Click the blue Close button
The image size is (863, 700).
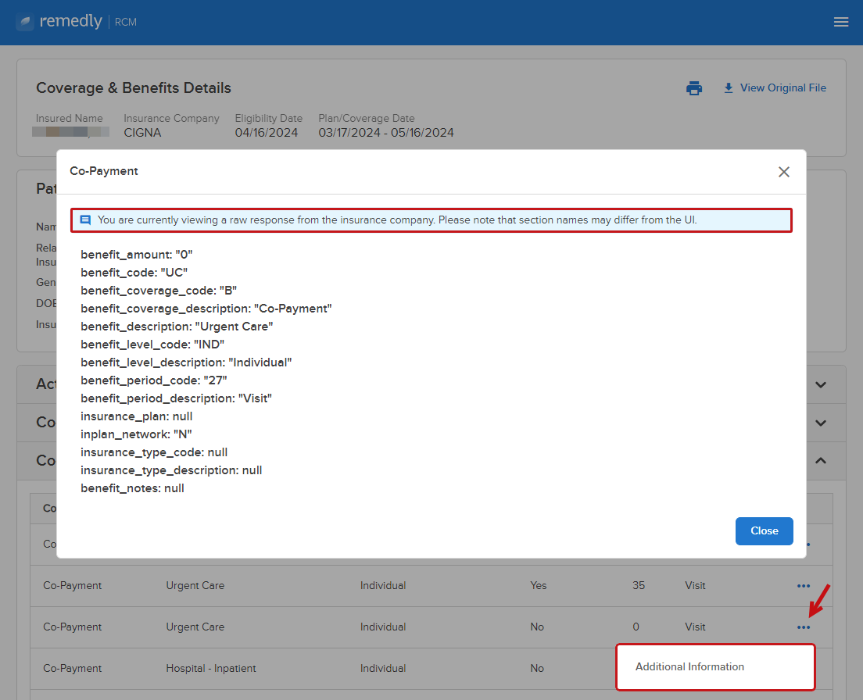(764, 531)
